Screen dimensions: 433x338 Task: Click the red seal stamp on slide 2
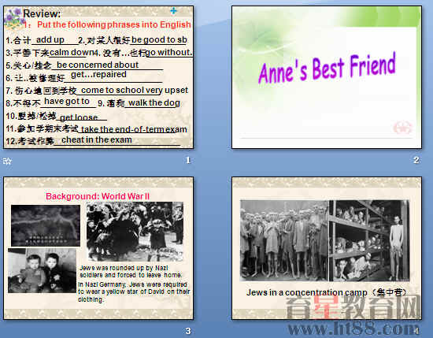402,128
